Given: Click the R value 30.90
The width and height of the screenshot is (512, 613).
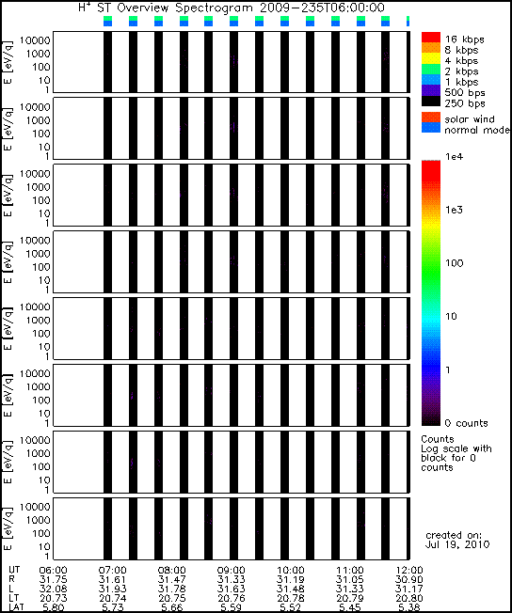Looking at the screenshot, I should tap(409, 580).
